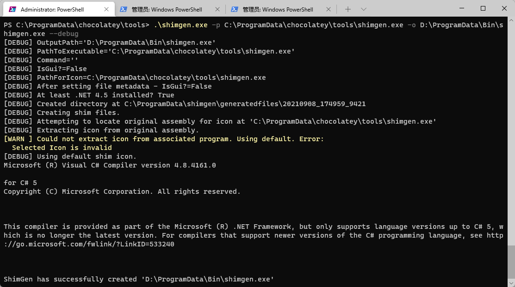Click the go.microsoft.com fwlink URL text
The image size is (515, 287).
(x=93, y=245)
